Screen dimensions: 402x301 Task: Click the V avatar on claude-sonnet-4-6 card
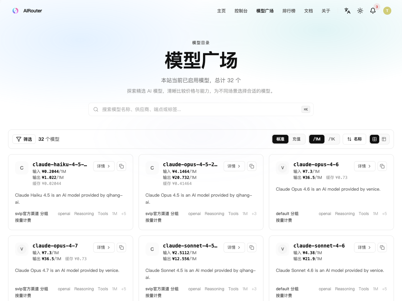point(283,249)
